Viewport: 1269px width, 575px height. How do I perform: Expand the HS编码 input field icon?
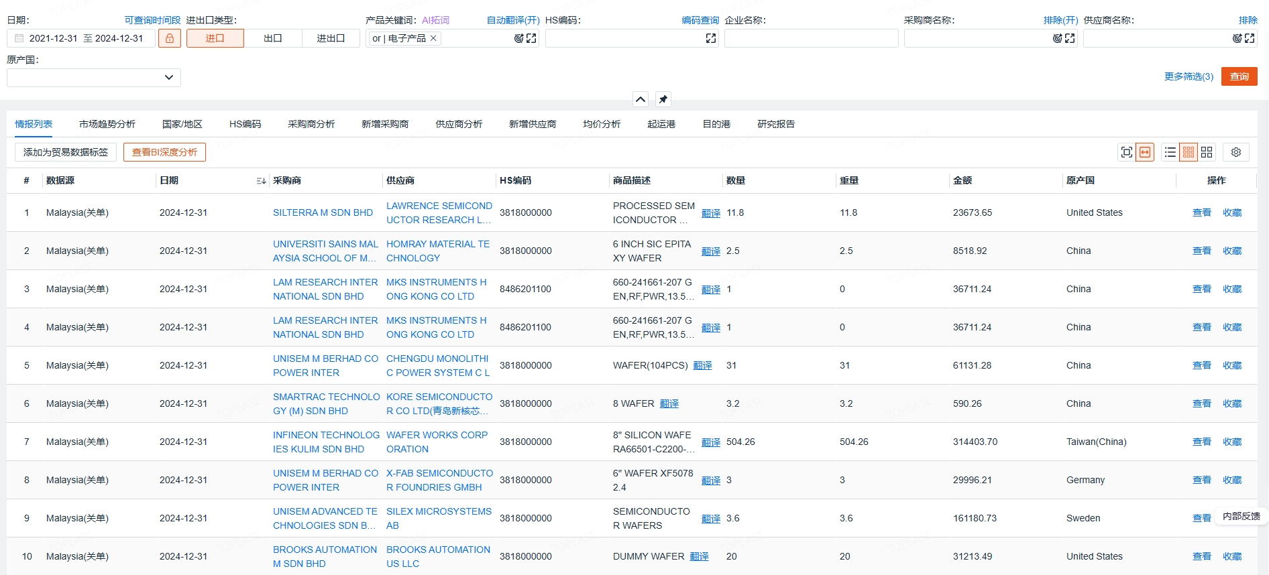point(711,38)
